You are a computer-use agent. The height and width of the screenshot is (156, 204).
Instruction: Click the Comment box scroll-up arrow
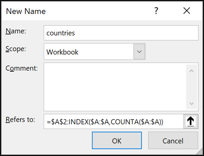[x=192, y=71]
